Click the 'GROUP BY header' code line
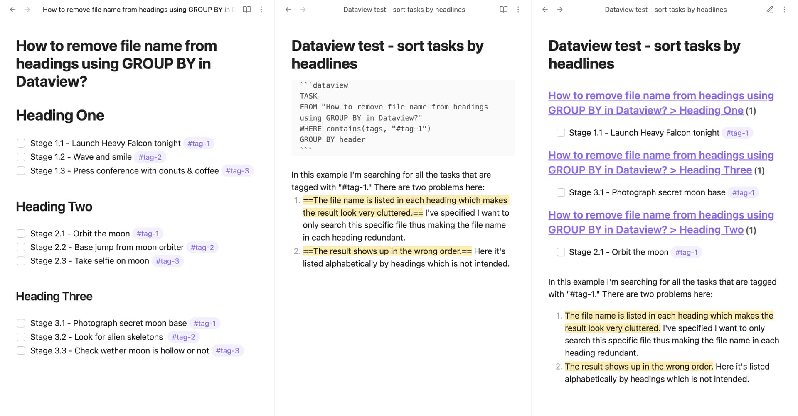 coord(332,140)
